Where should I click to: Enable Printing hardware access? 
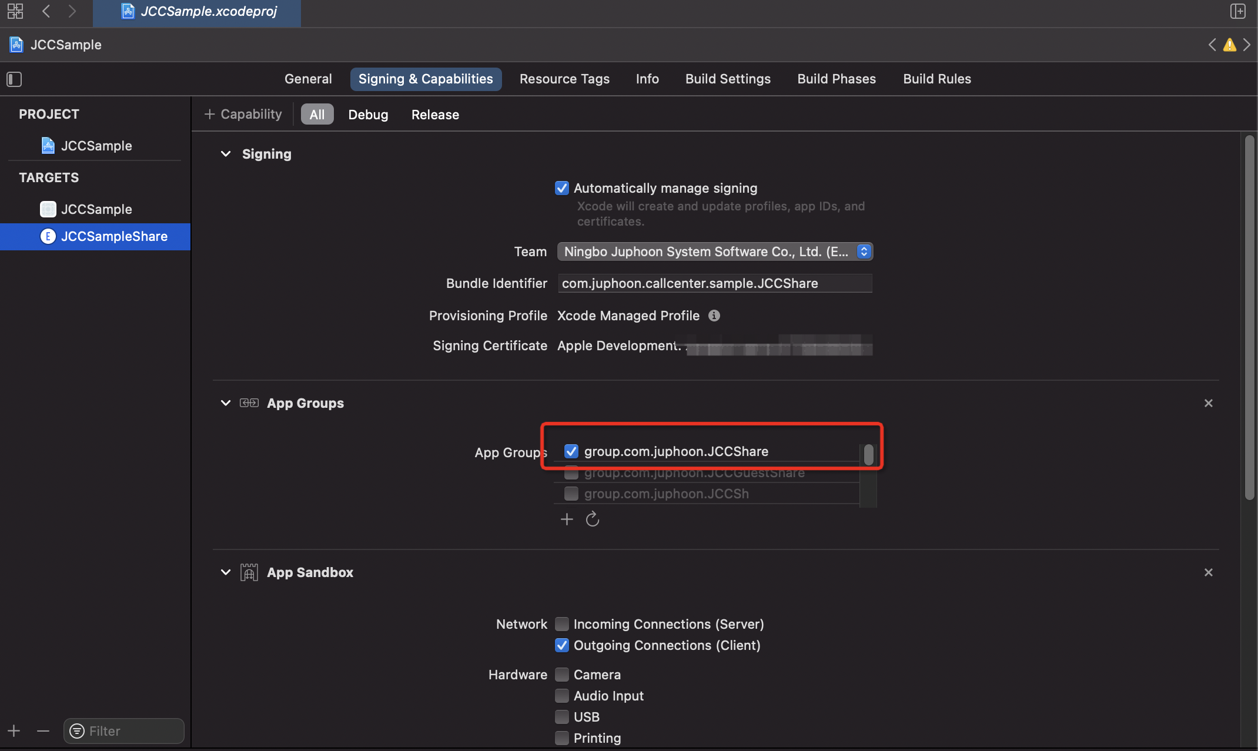tap(562, 738)
